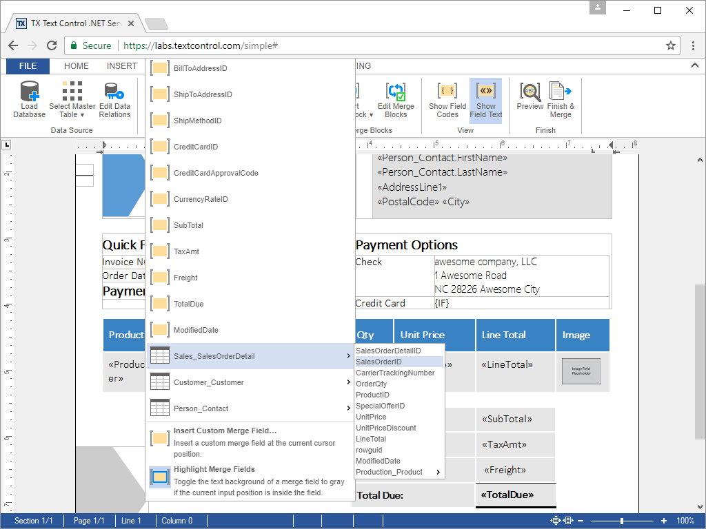Click the browser reload button
The image size is (706, 529).
pyautogui.click(x=52, y=45)
